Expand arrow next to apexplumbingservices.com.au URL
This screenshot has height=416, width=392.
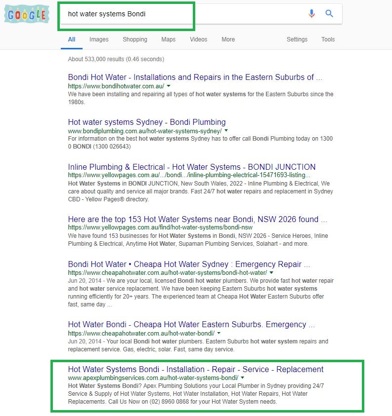[x=242, y=378]
